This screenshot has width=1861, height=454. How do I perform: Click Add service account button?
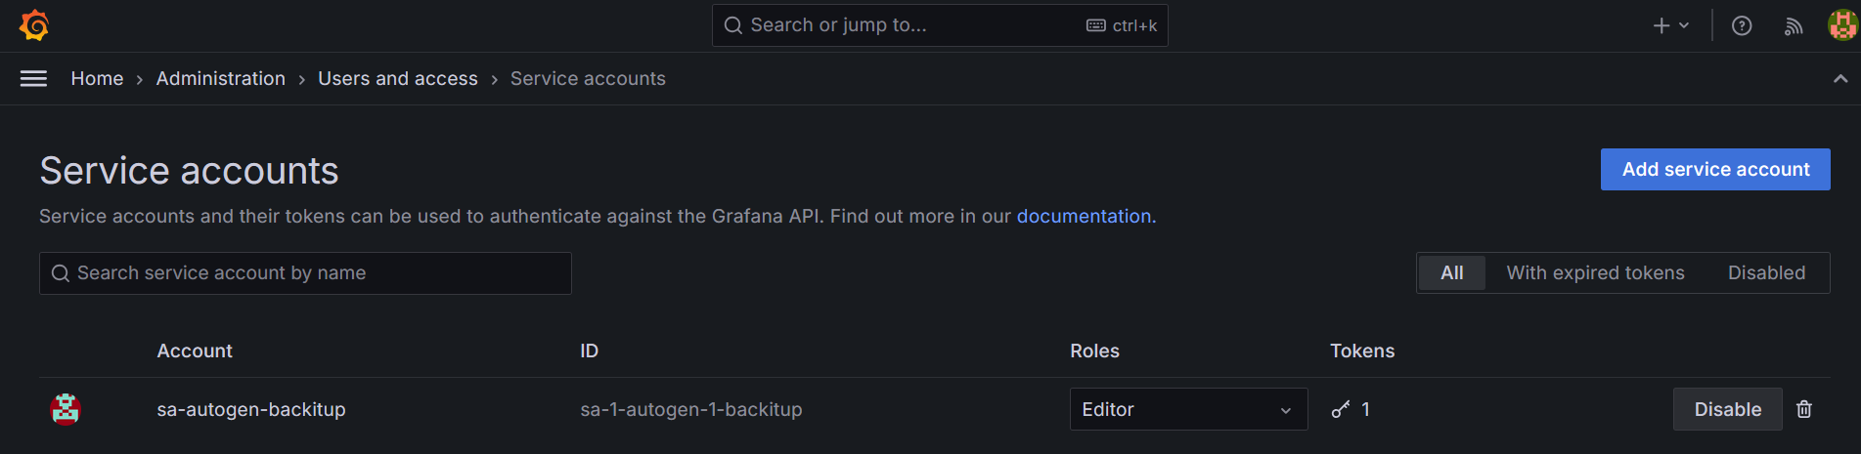[x=1715, y=169]
